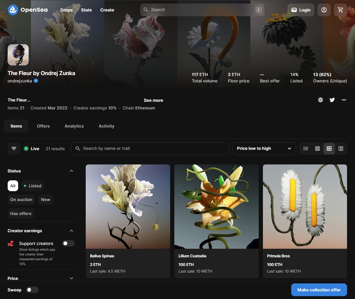The image size is (355, 299).
Task: Open the collection website globe icon
Action: (320, 100)
